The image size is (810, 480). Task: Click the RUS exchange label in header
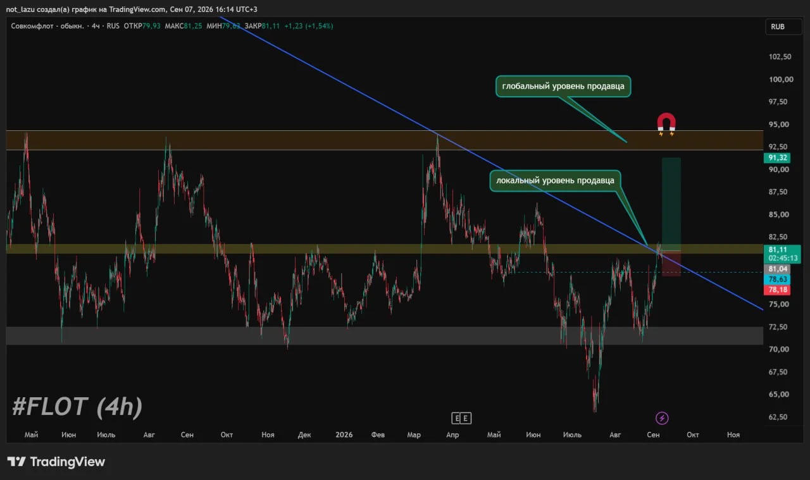113,26
